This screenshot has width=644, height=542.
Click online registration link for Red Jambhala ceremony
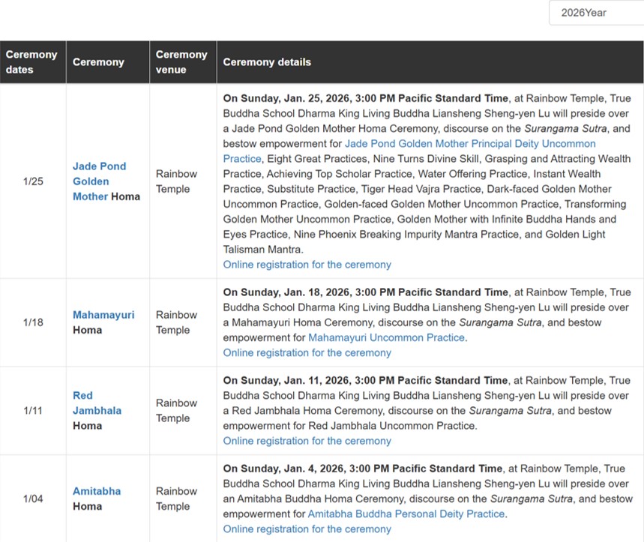pyautogui.click(x=307, y=441)
